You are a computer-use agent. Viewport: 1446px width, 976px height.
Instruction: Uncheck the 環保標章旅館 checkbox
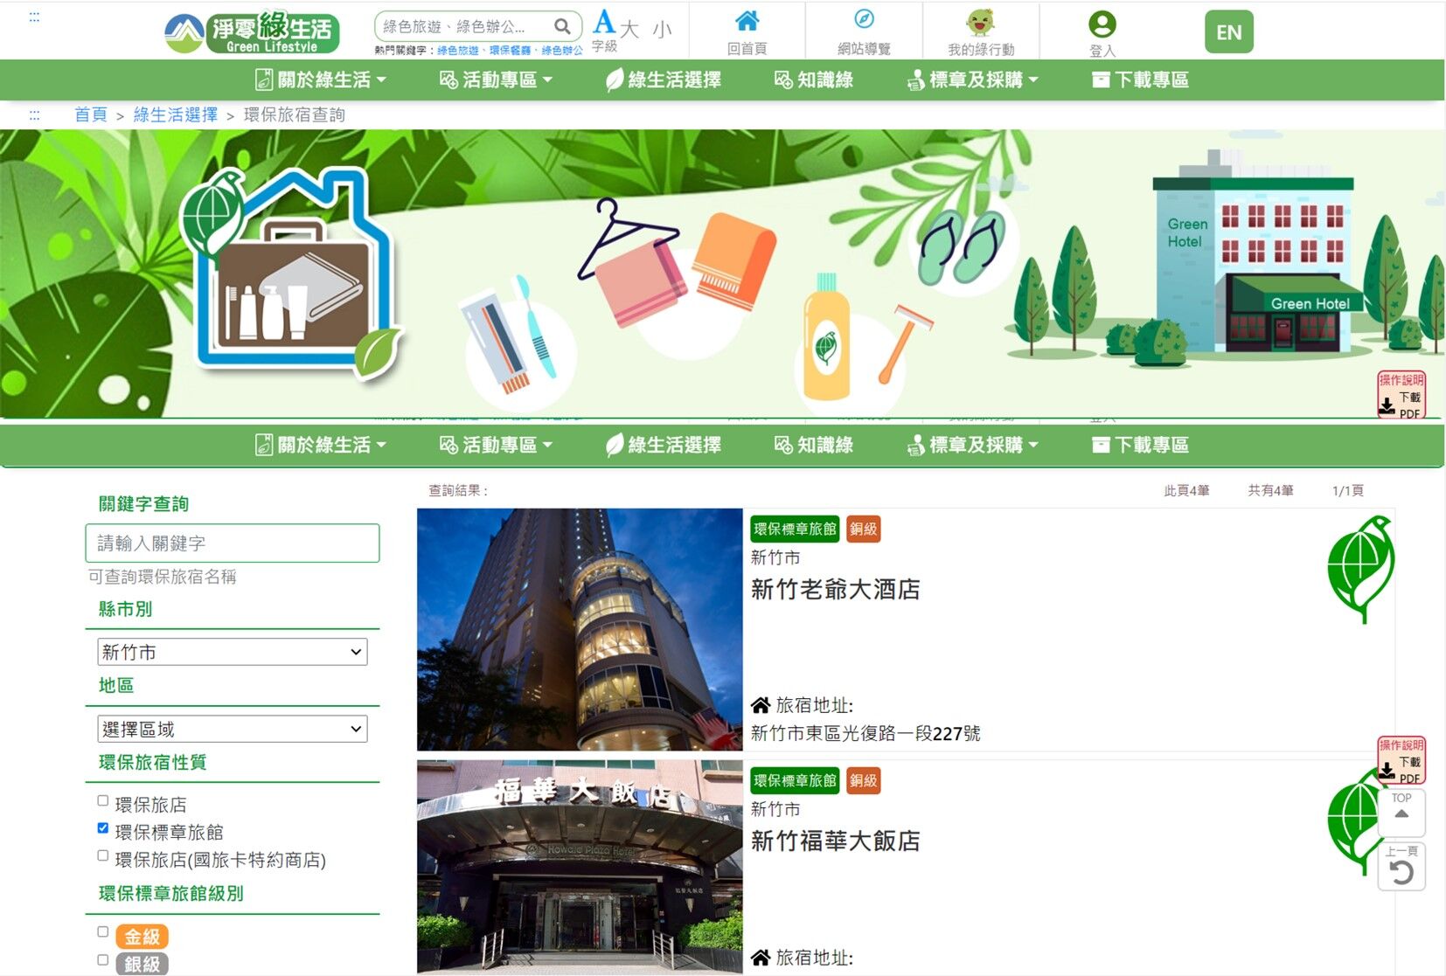103,828
